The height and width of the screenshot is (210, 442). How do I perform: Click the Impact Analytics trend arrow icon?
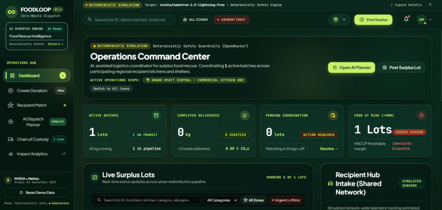click(64, 154)
